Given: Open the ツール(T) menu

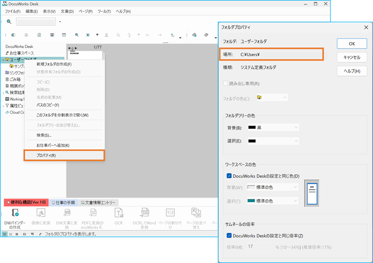Looking at the screenshot, I should point(104,11).
